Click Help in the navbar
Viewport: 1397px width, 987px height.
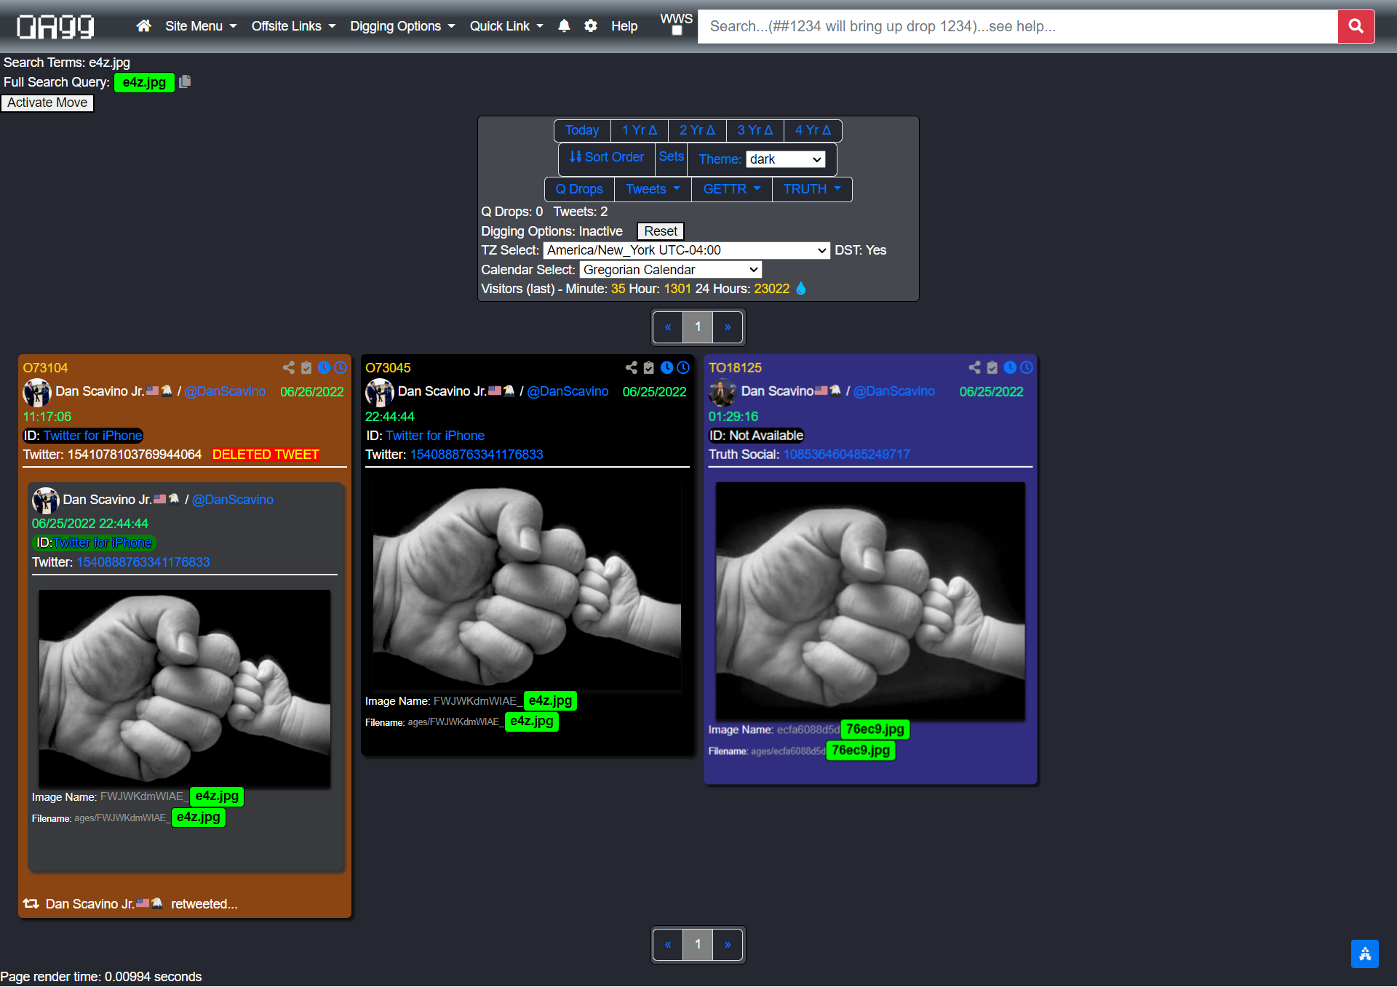[624, 26]
